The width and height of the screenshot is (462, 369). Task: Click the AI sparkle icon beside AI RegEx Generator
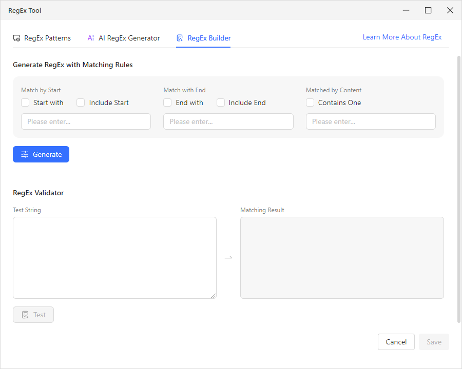(91, 37)
